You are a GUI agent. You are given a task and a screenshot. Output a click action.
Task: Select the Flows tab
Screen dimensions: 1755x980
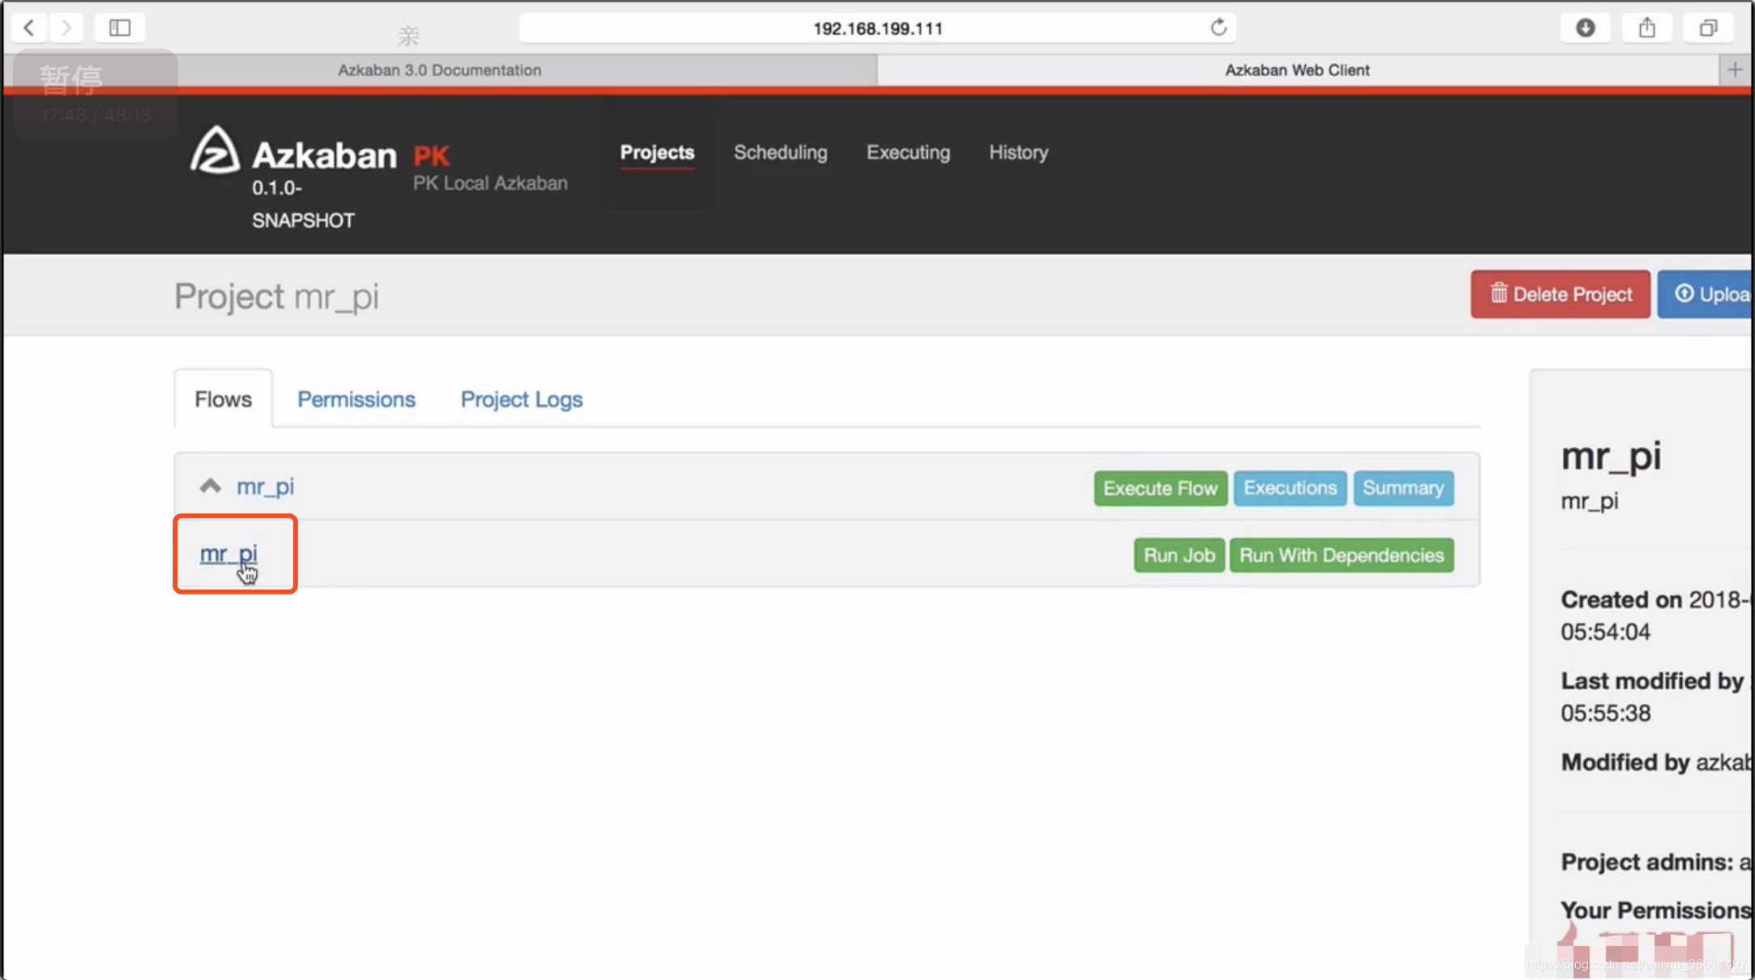pyautogui.click(x=223, y=399)
